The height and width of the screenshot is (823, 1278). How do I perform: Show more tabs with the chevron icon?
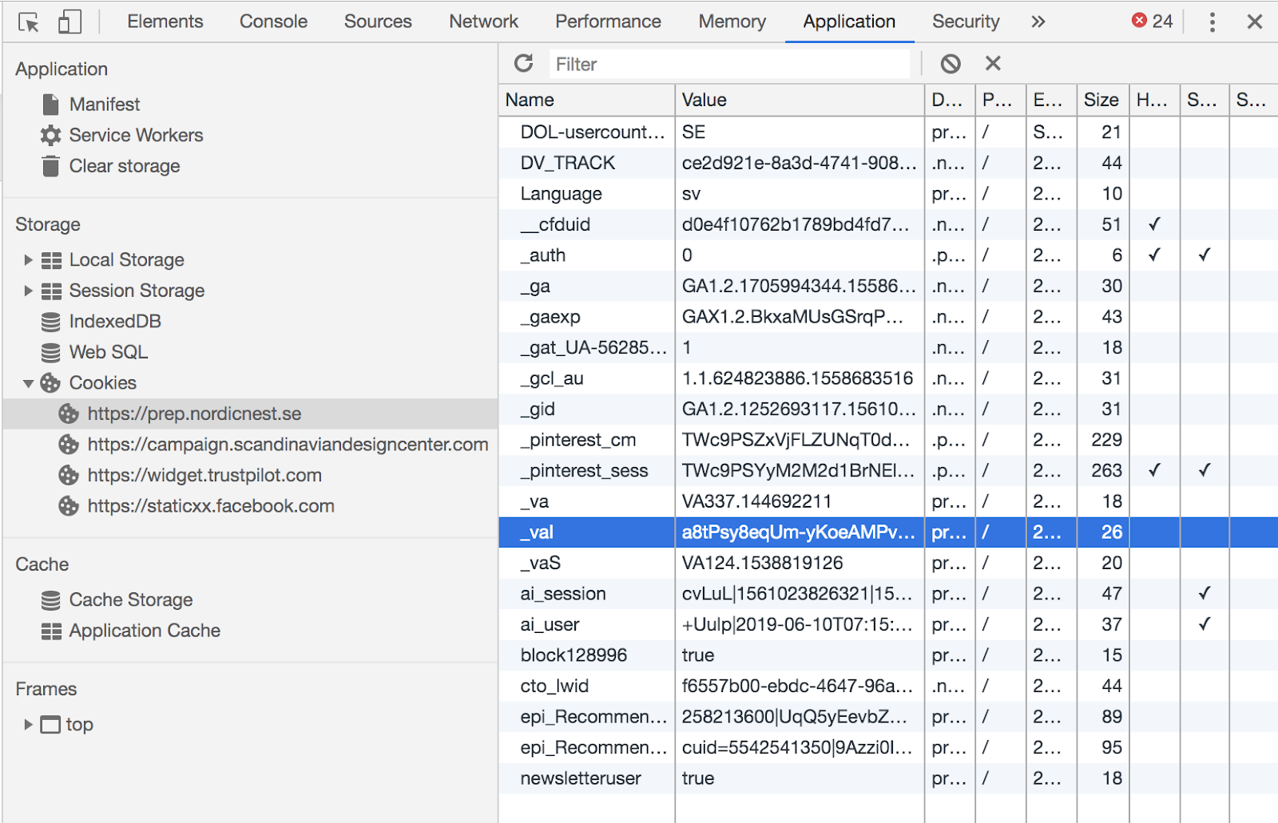coord(1038,22)
